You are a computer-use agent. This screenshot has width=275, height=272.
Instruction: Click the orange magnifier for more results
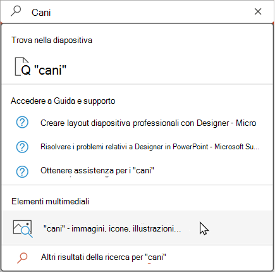[x=22, y=258]
